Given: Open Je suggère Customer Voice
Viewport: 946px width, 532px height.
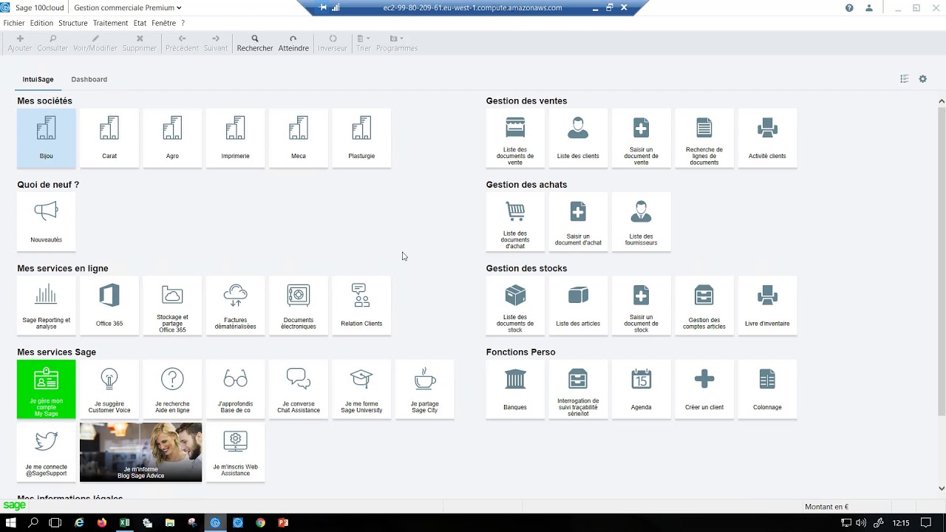Looking at the screenshot, I should [x=109, y=389].
